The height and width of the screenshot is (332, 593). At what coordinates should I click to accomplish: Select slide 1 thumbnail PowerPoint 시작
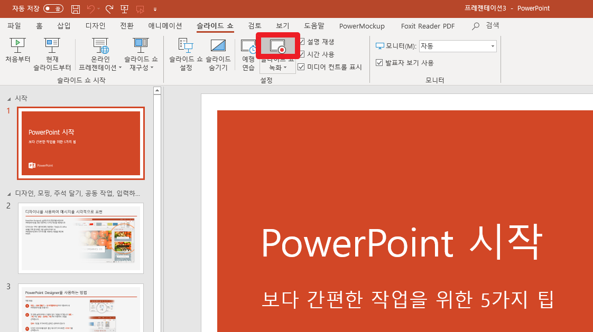click(x=81, y=143)
